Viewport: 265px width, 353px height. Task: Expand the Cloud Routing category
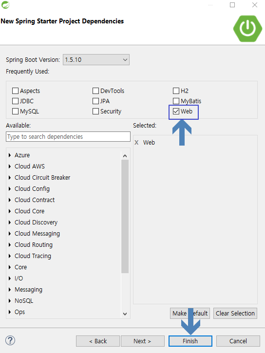coord(10,245)
